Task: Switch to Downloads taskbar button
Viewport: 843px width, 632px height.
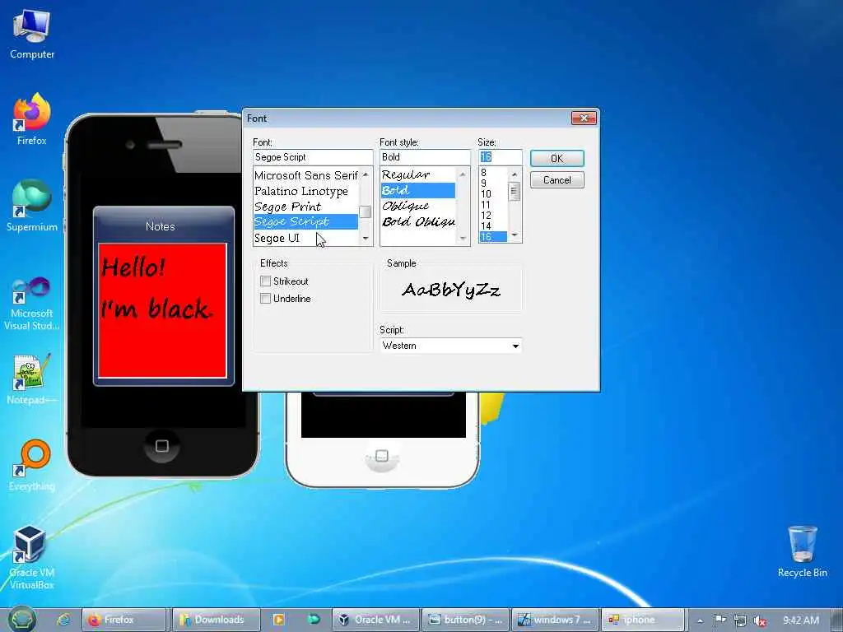Action: (x=217, y=620)
